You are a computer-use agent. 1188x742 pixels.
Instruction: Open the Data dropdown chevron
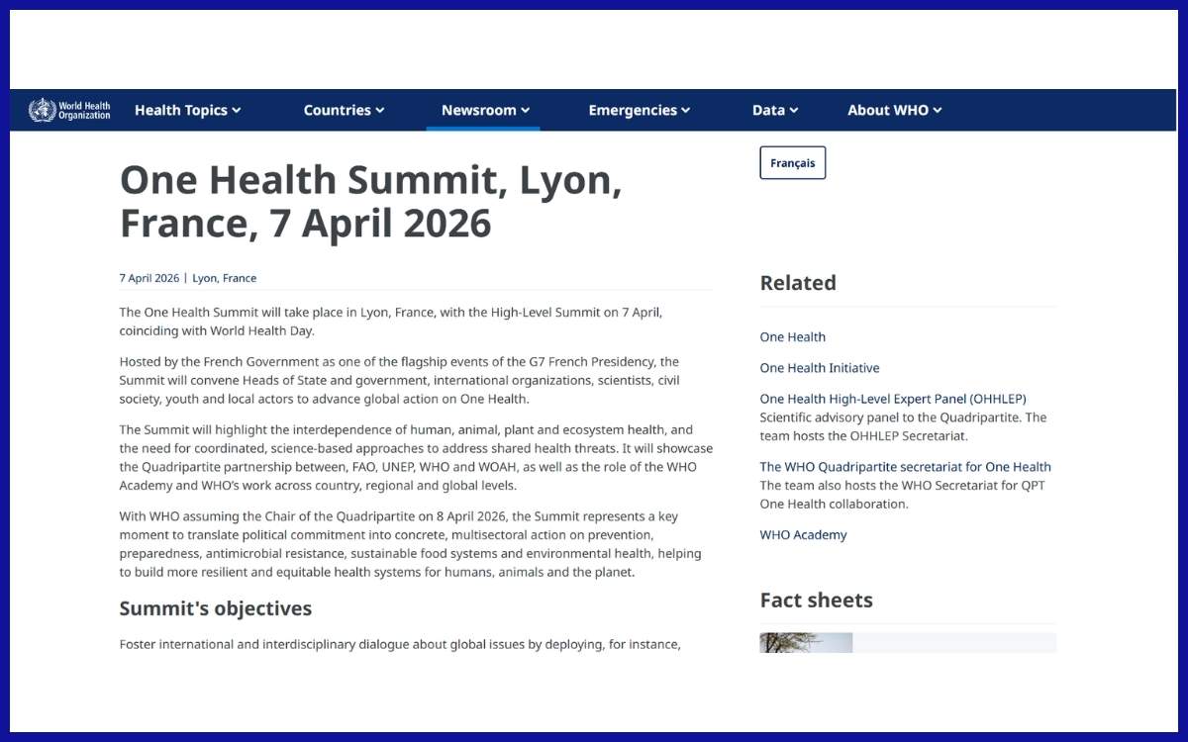794,110
